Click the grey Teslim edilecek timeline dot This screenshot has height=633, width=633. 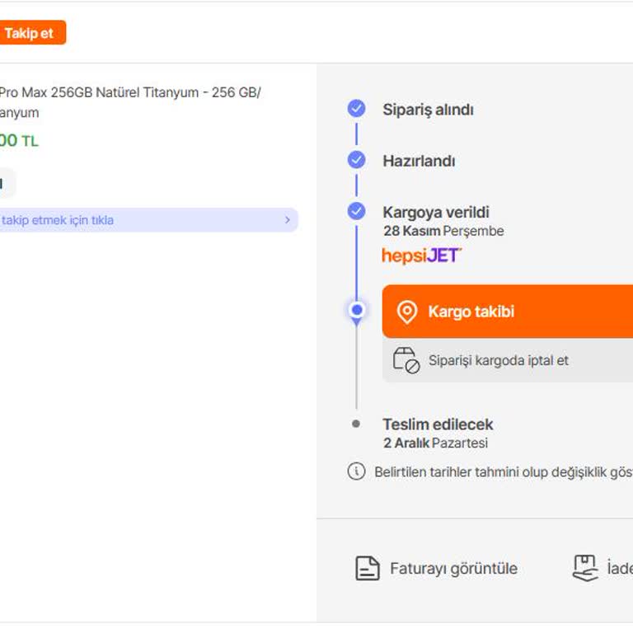coord(356,424)
